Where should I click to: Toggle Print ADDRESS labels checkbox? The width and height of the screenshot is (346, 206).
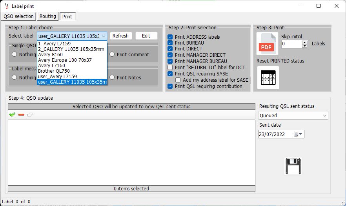pos(170,37)
